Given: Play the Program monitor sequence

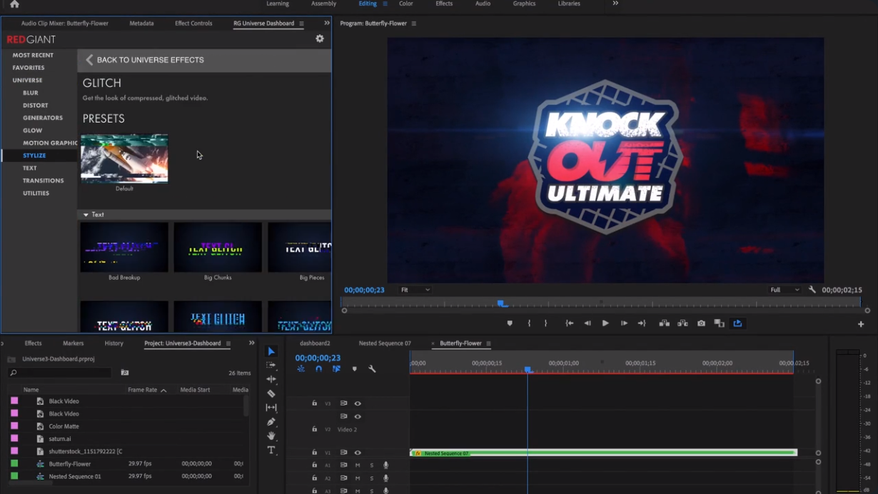Looking at the screenshot, I should (605, 323).
